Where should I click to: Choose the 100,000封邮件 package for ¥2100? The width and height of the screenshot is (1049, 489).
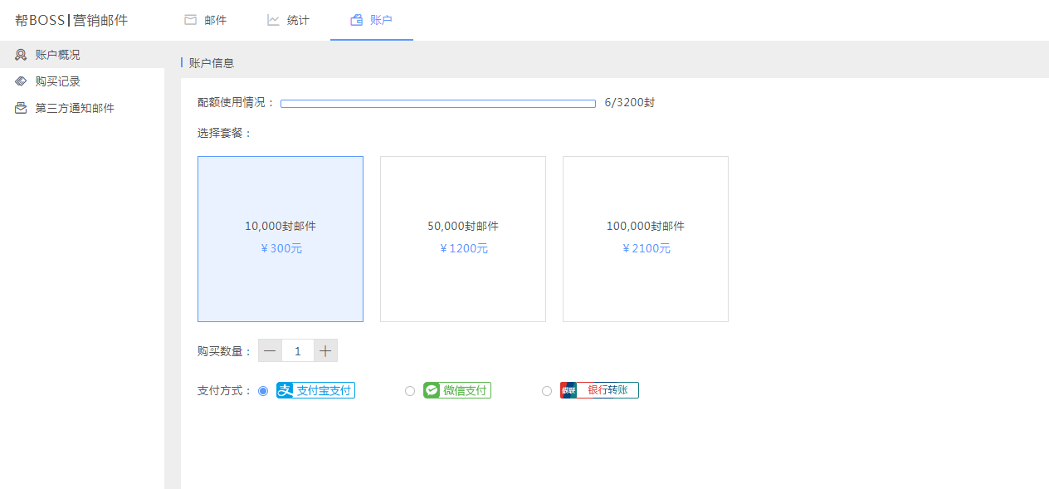tap(646, 238)
